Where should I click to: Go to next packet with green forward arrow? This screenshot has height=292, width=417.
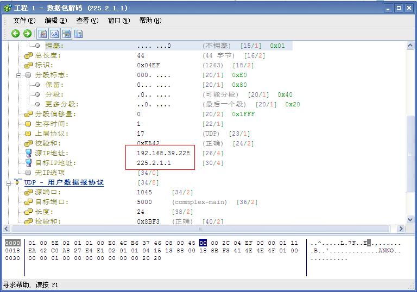click(x=27, y=34)
